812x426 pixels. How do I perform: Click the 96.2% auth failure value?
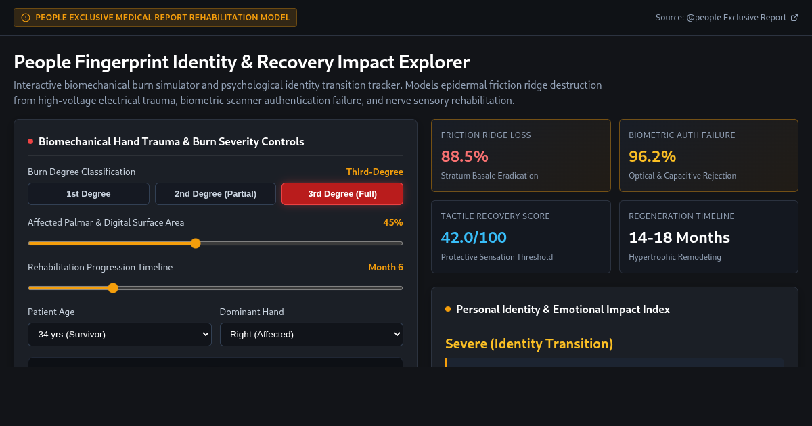coord(652,156)
